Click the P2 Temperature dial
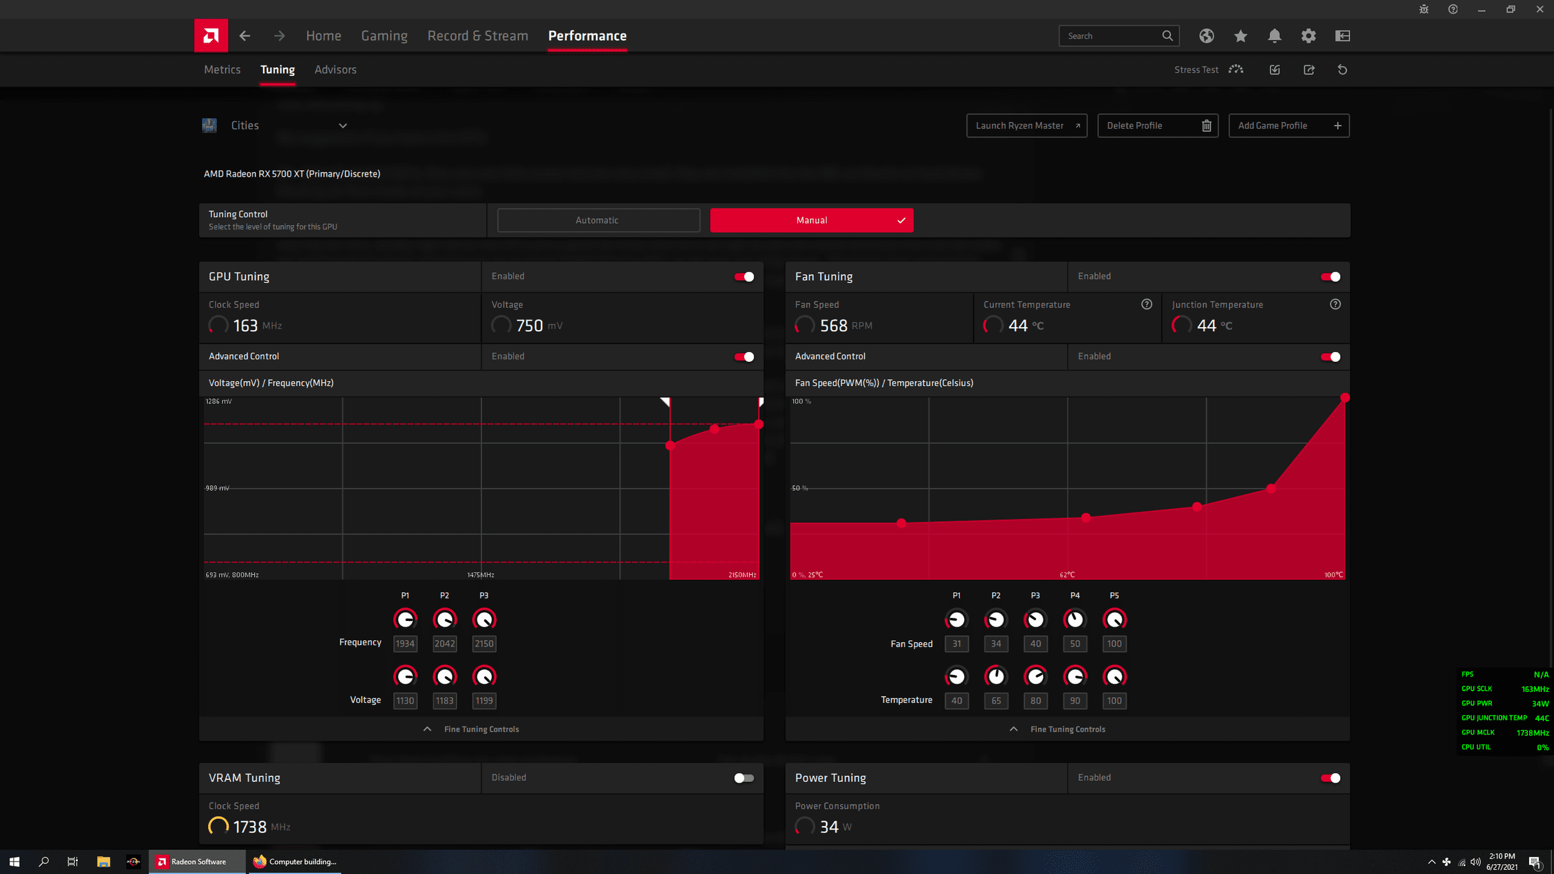1554x874 pixels. (996, 676)
